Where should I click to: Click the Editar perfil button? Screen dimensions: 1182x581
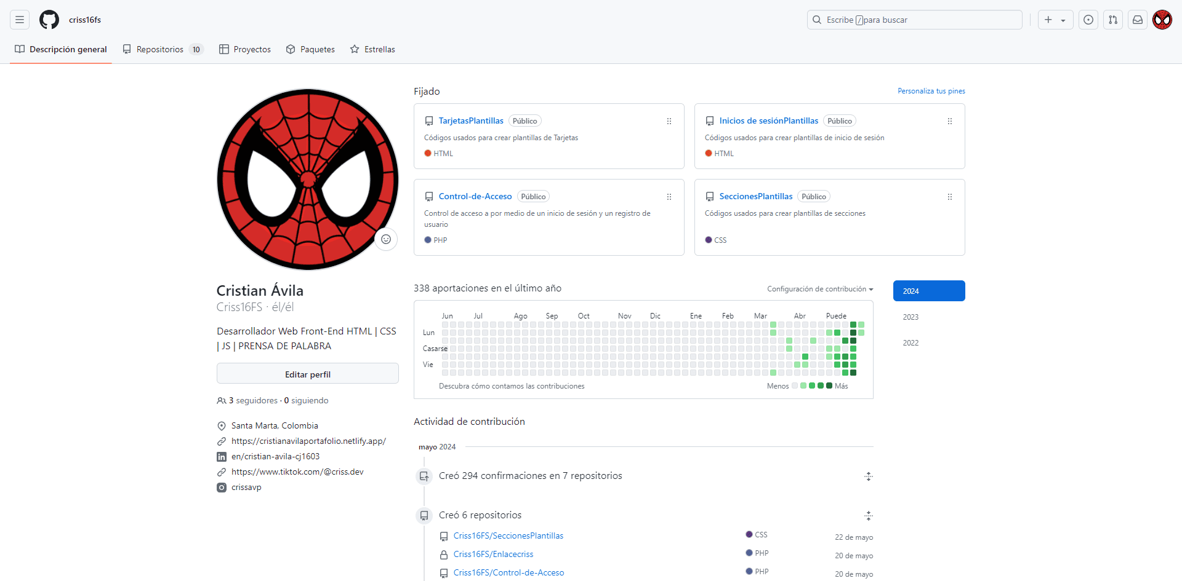click(x=308, y=374)
